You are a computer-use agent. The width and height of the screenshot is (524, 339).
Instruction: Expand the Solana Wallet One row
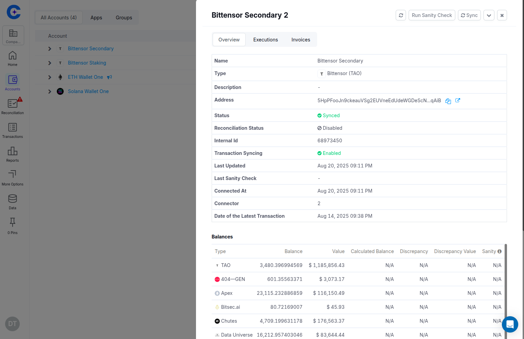50,91
